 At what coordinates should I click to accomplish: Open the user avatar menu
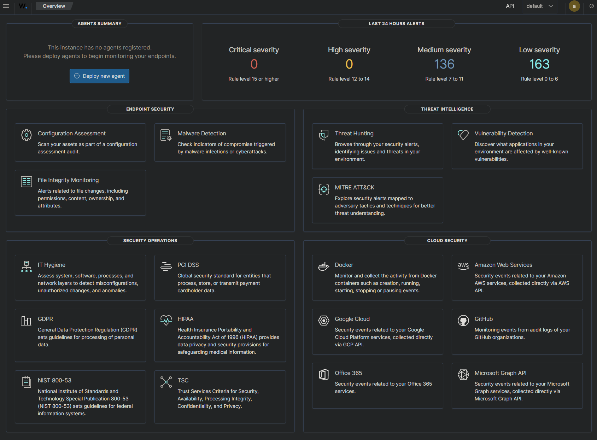click(x=574, y=6)
